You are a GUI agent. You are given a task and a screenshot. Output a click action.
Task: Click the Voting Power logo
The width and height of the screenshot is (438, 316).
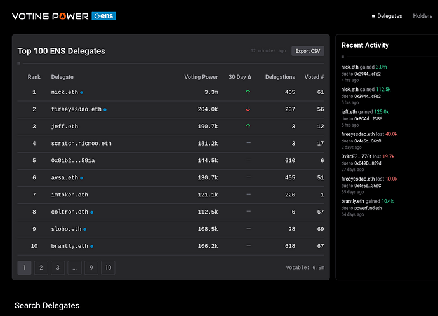[50, 17]
